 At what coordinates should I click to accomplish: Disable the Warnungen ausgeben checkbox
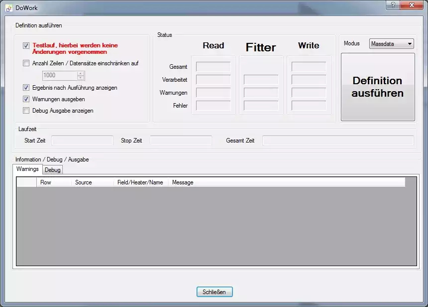(x=26, y=99)
